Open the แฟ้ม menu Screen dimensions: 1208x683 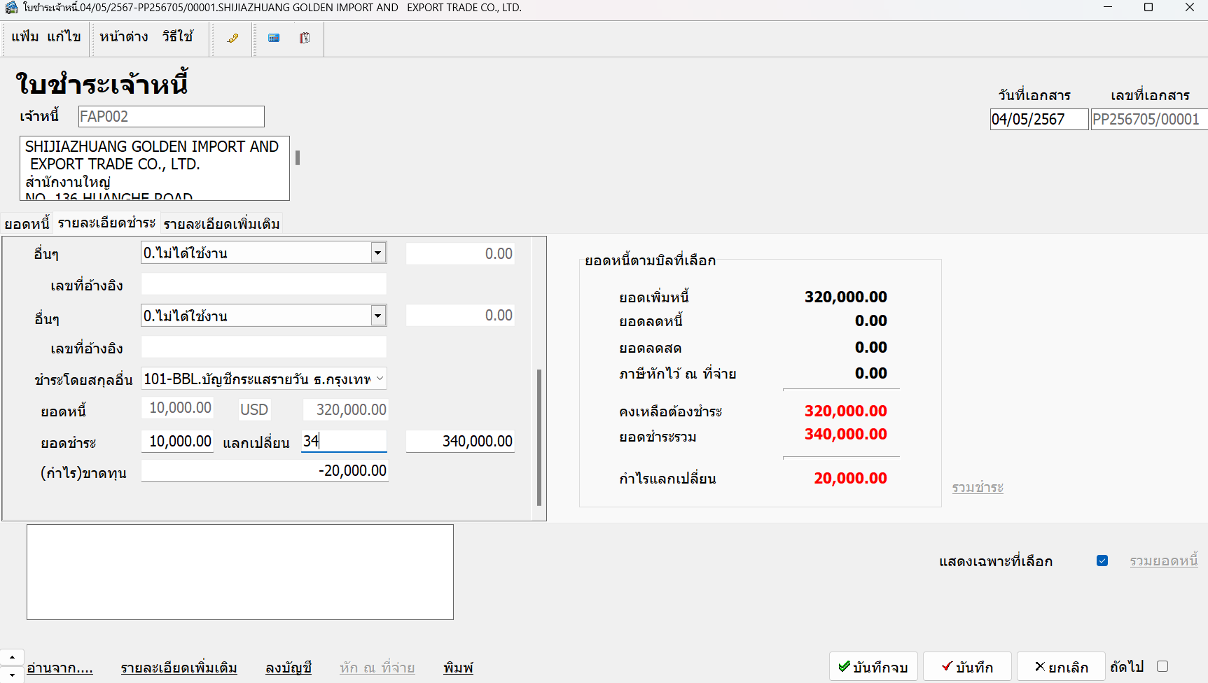pos(25,36)
